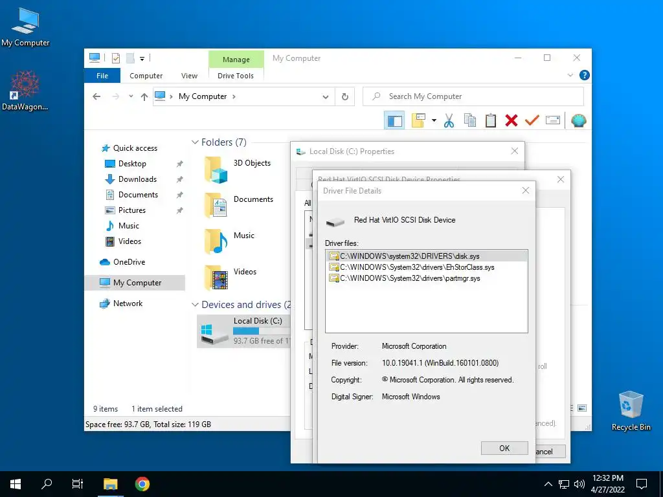
Task: Open Videos in navigation pane
Action: [x=129, y=241]
